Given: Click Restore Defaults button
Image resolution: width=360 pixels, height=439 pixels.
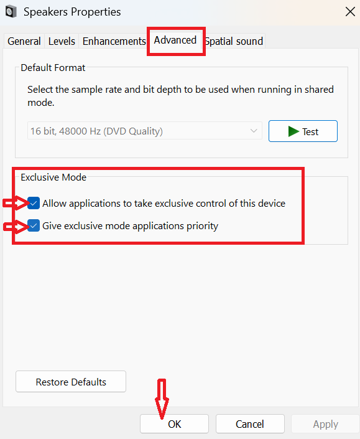Looking at the screenshot, I should (x=71, y=382).
